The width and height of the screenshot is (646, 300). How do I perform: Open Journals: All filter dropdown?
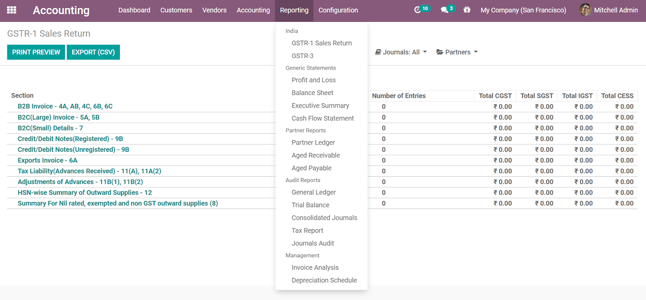pos(401,52)
